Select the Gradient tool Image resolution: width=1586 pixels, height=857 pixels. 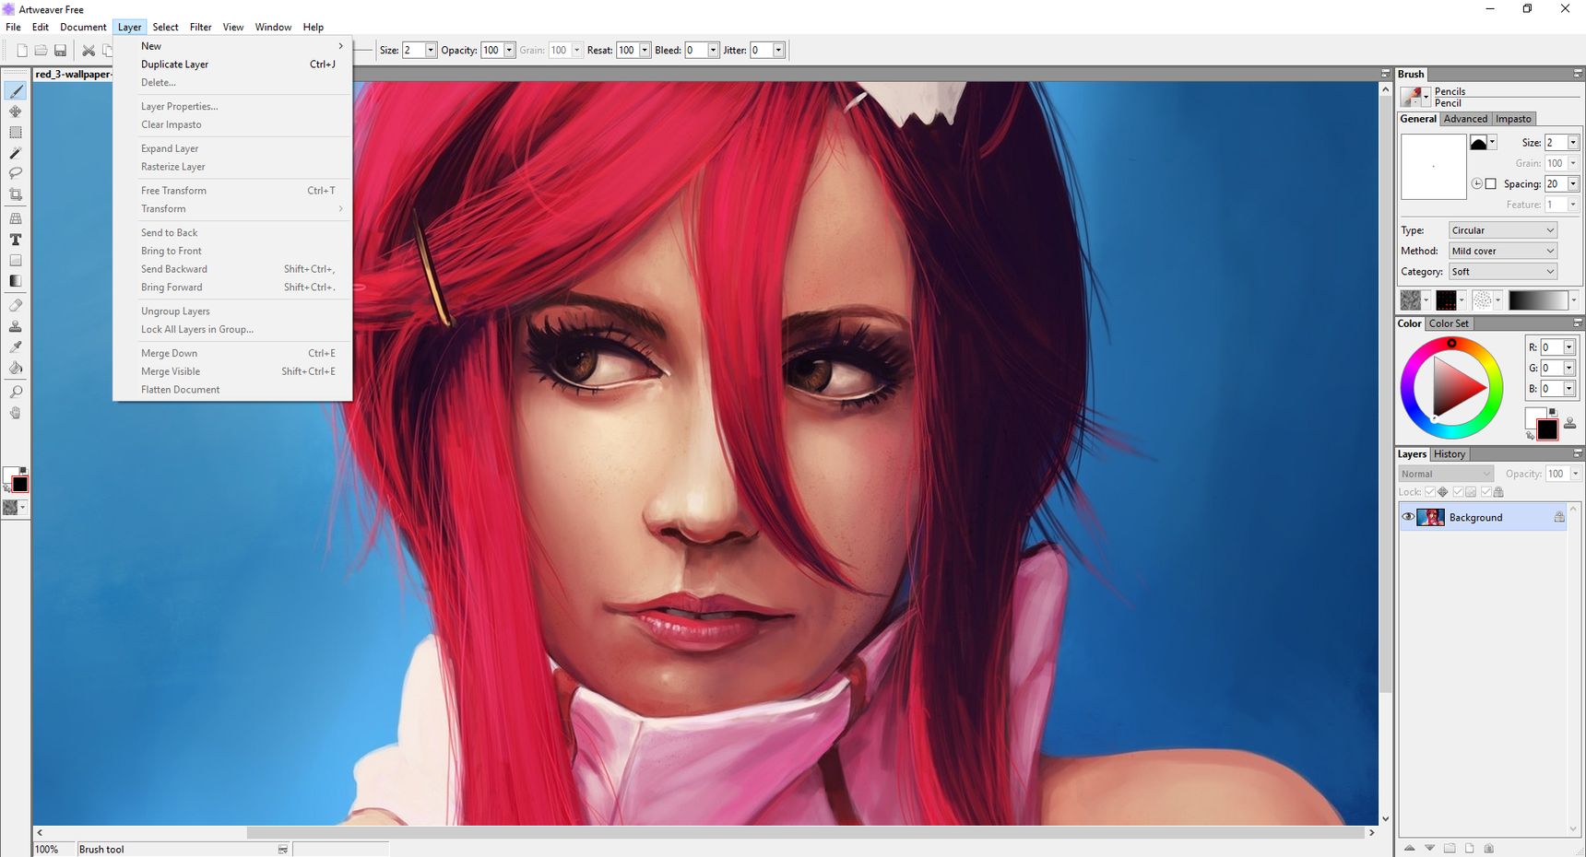(x=16, y=281)
